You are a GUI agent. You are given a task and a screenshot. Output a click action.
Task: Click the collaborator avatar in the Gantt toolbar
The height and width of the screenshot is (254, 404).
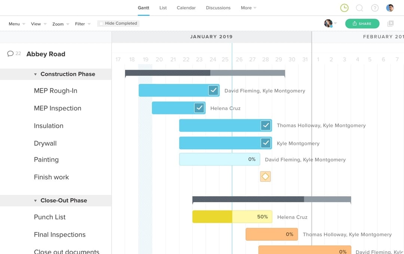[x=328, y=23]
